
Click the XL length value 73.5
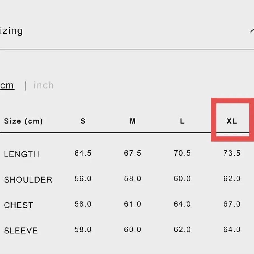pyautogui.click(x=232, y=153)
